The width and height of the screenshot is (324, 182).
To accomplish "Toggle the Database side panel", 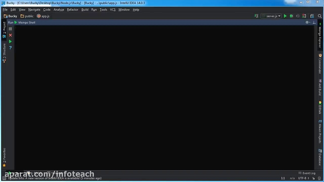I will pyautogui.click(x=320, y=157).
